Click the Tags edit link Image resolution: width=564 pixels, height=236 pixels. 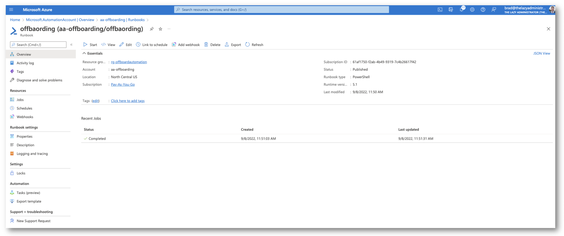96,101
